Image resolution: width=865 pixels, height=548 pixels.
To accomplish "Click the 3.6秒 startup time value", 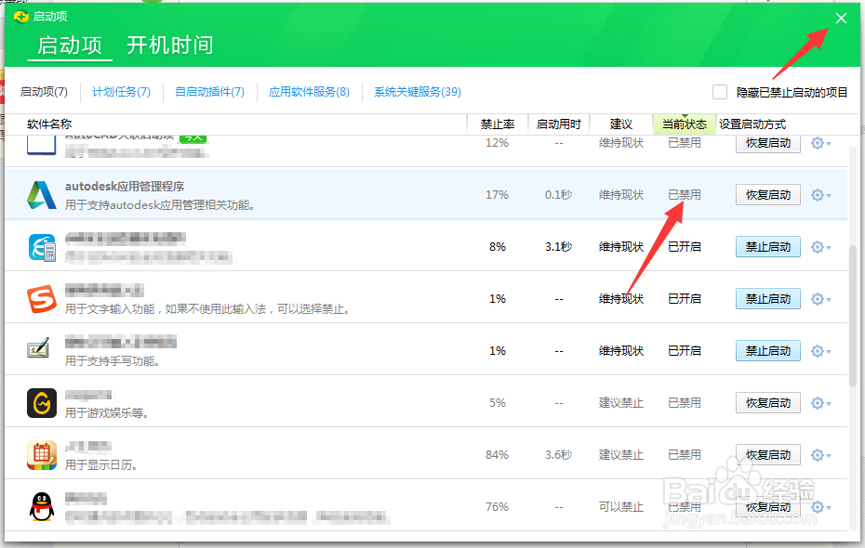I will click(559, 455).
